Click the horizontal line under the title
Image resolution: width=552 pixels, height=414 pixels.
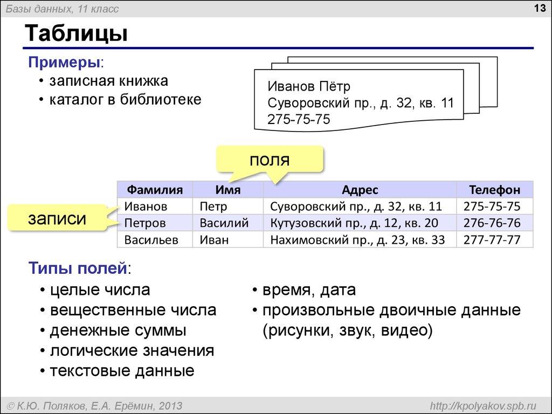(280, 49)
